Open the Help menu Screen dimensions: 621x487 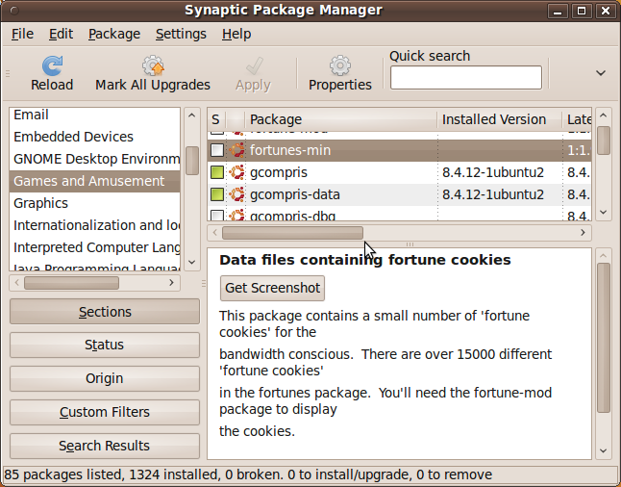point(236,34)
